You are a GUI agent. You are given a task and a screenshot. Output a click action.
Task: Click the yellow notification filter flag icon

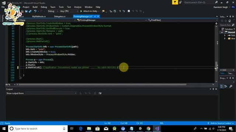(x=175, y=2)
